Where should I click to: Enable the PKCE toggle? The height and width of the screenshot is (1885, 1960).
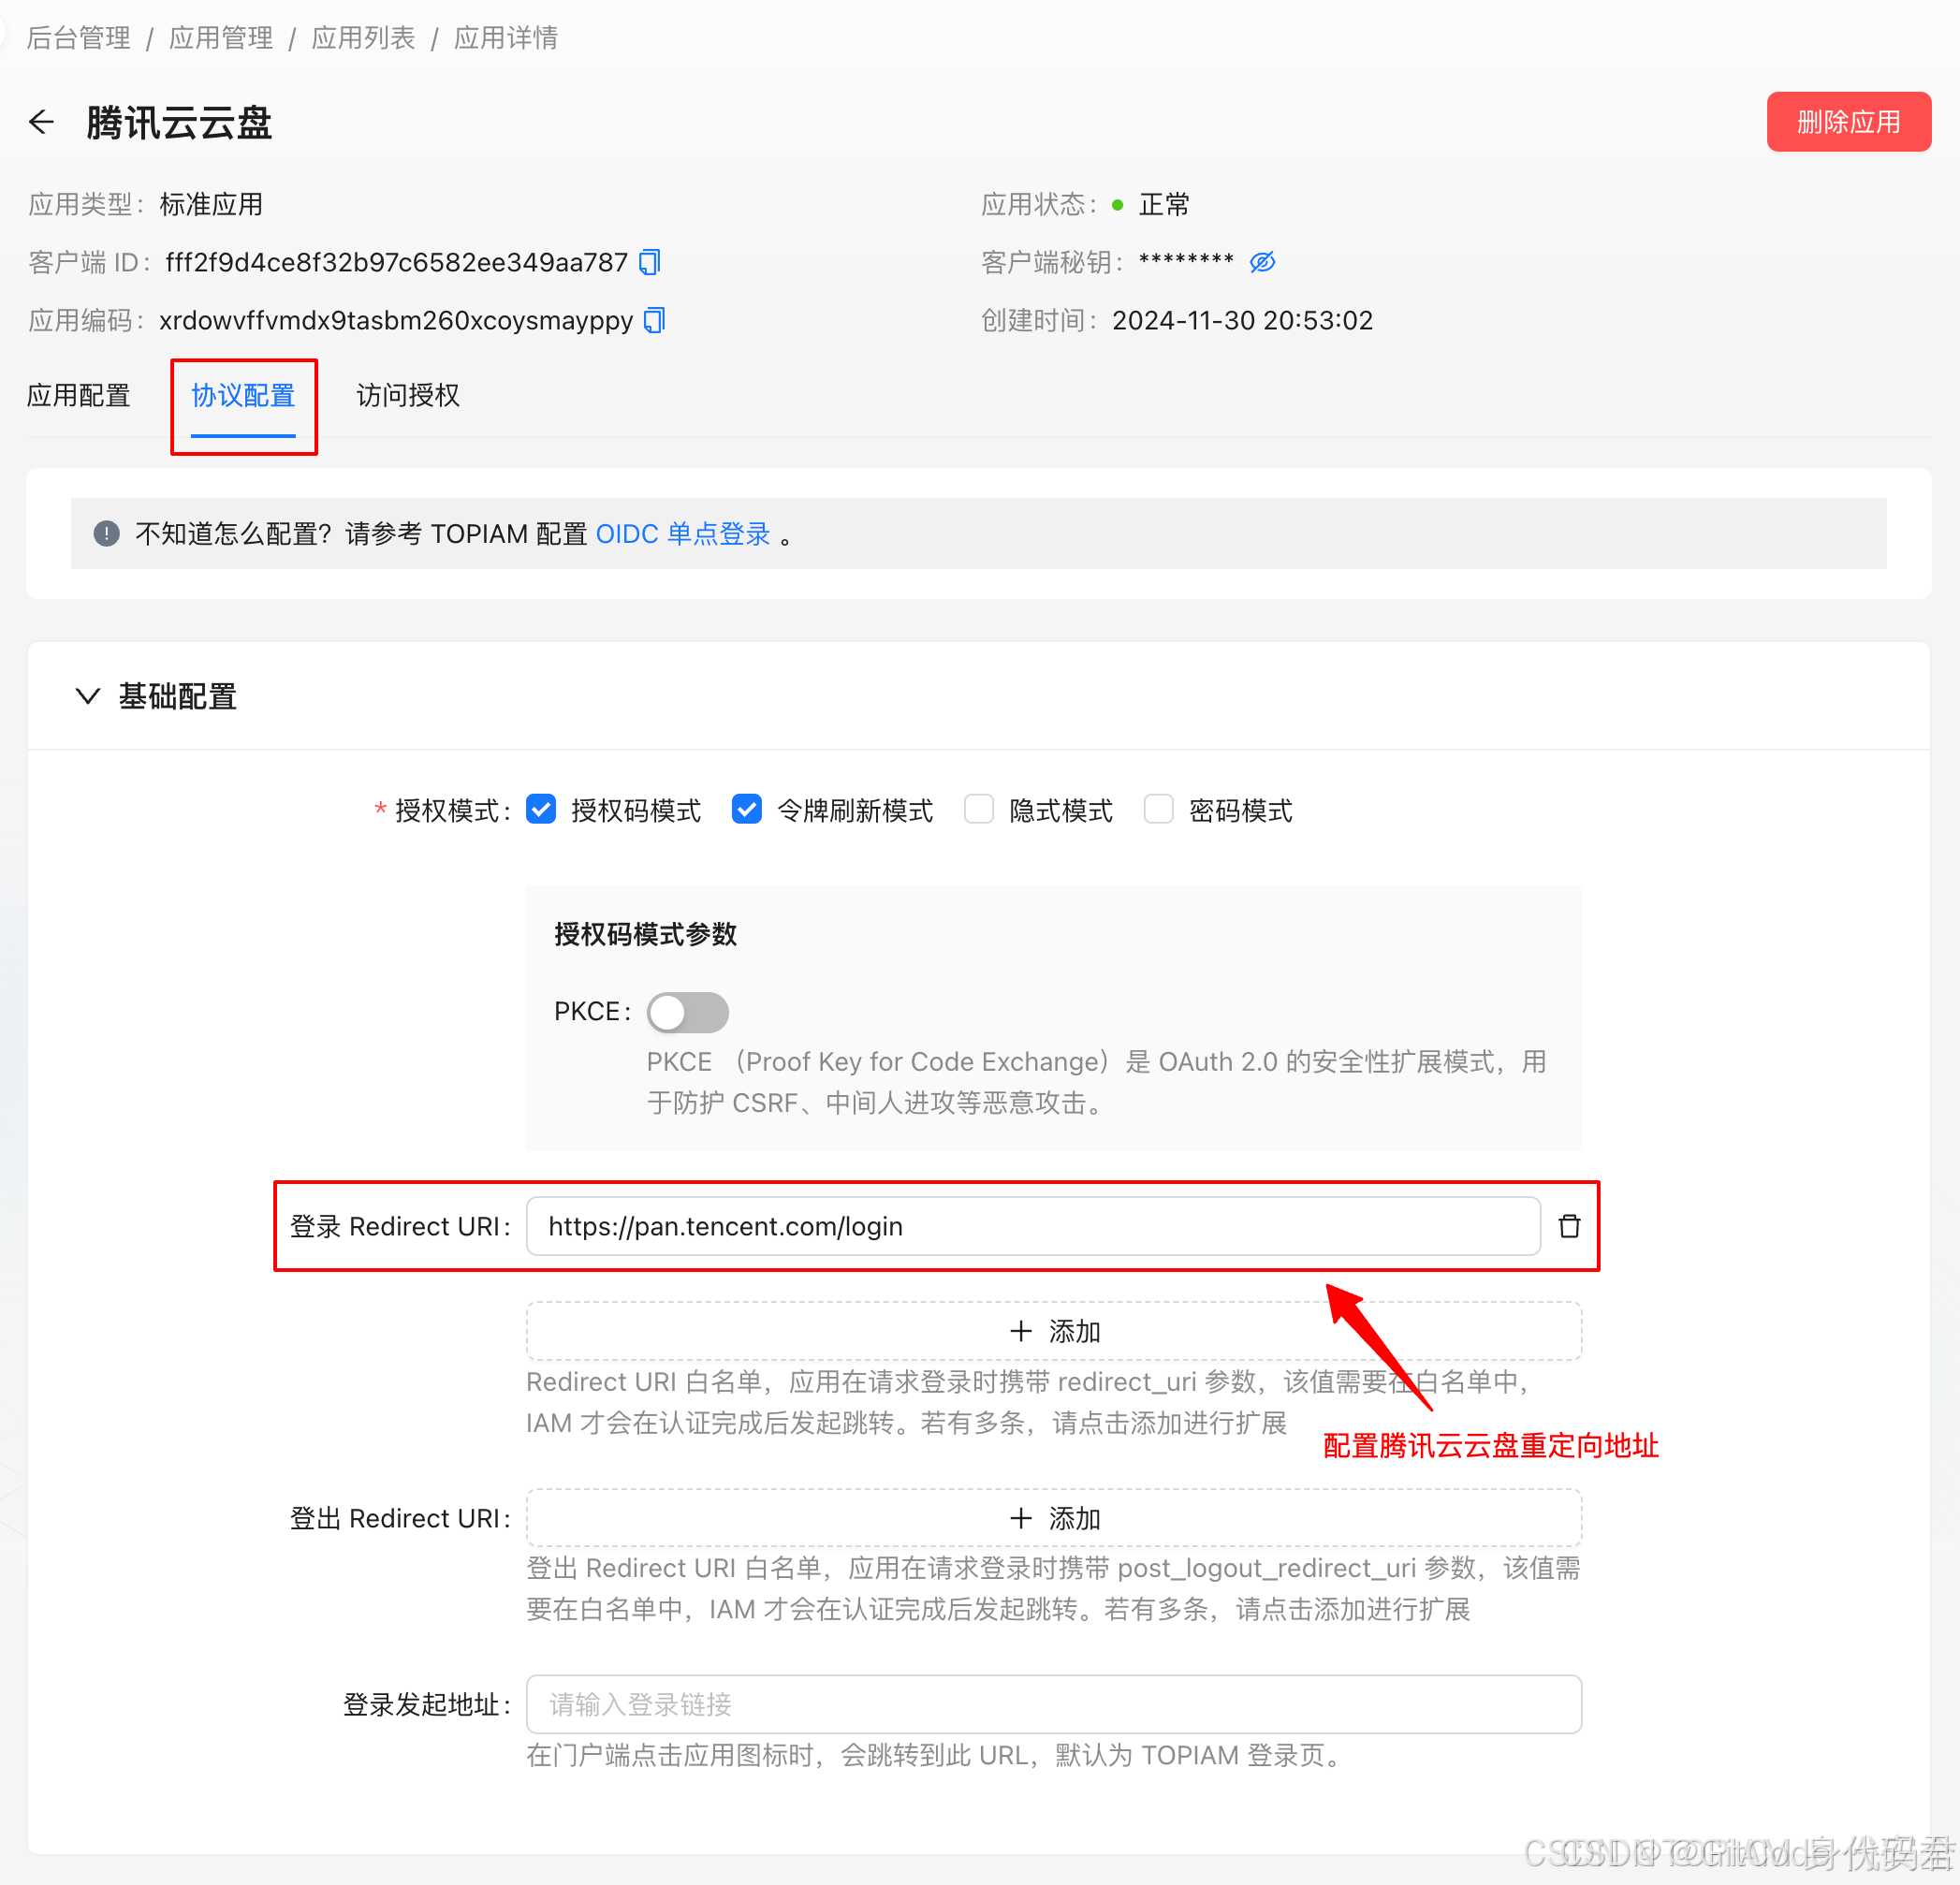click(x=687, y=1012)
